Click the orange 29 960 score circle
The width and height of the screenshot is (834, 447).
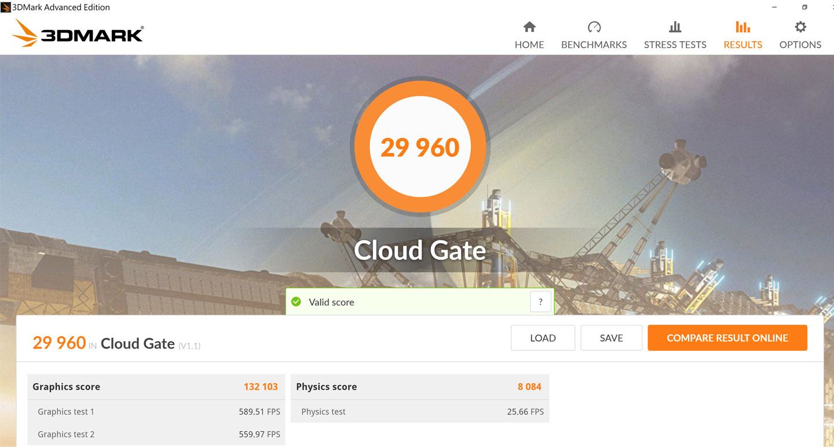click(x=420, y=147)
